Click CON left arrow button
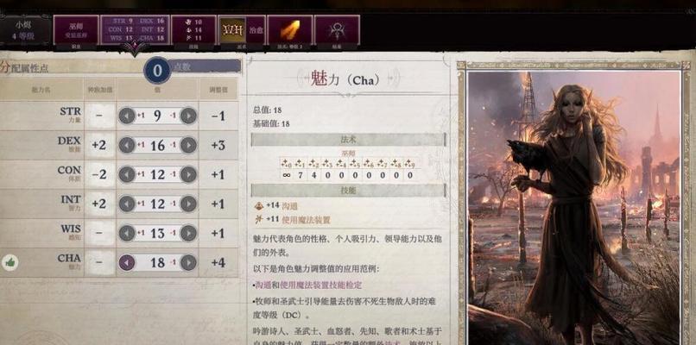This screenshot has height=345, width=696. pos(127,174)
